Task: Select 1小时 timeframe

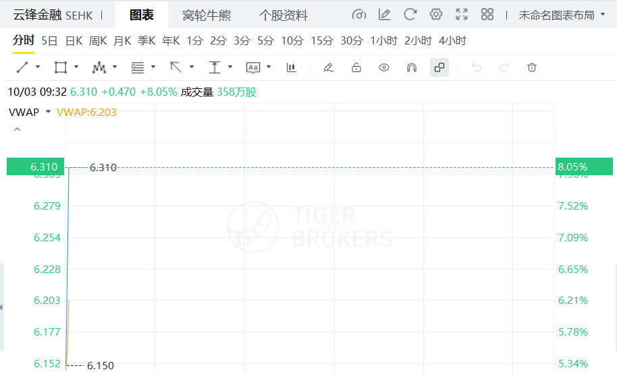Action: tap(384, 40)
